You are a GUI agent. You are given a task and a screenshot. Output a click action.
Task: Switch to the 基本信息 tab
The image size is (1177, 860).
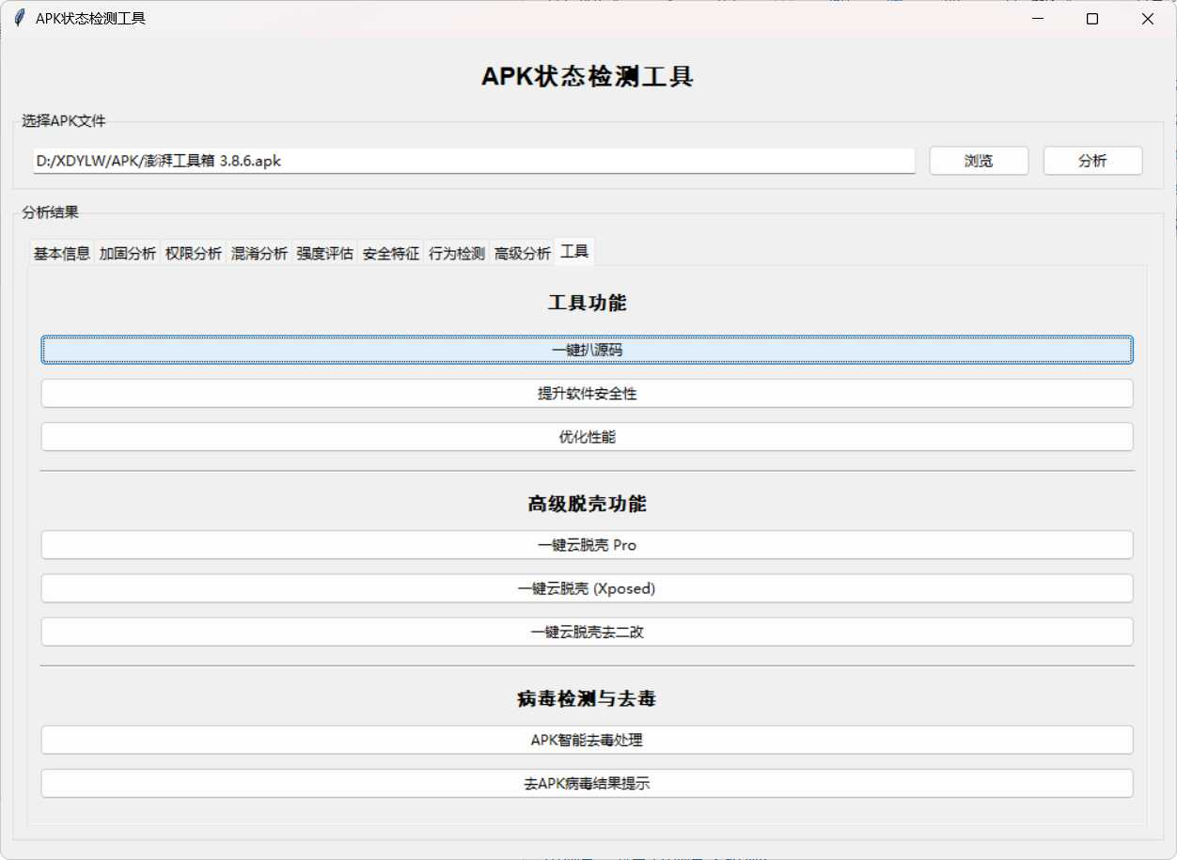60,252
